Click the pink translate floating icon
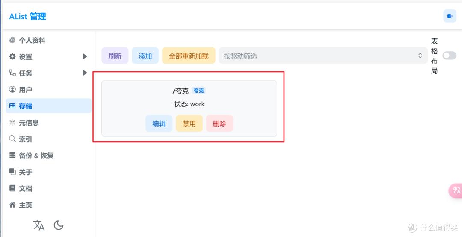 click(456, 191)
